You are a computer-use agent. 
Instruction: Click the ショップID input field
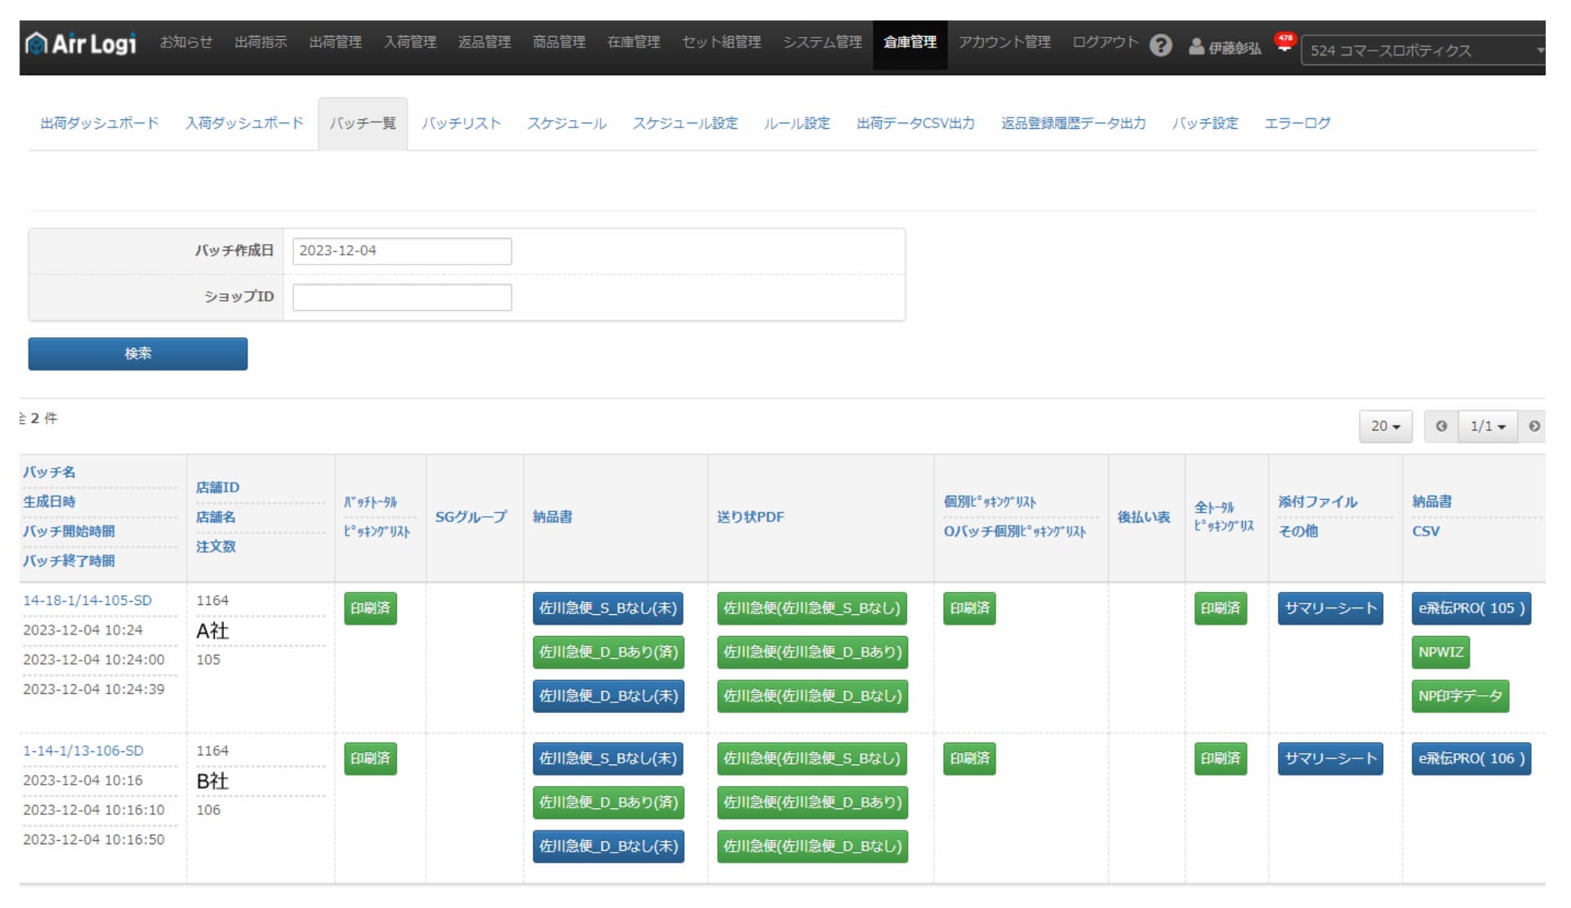(x=402, y=297)
